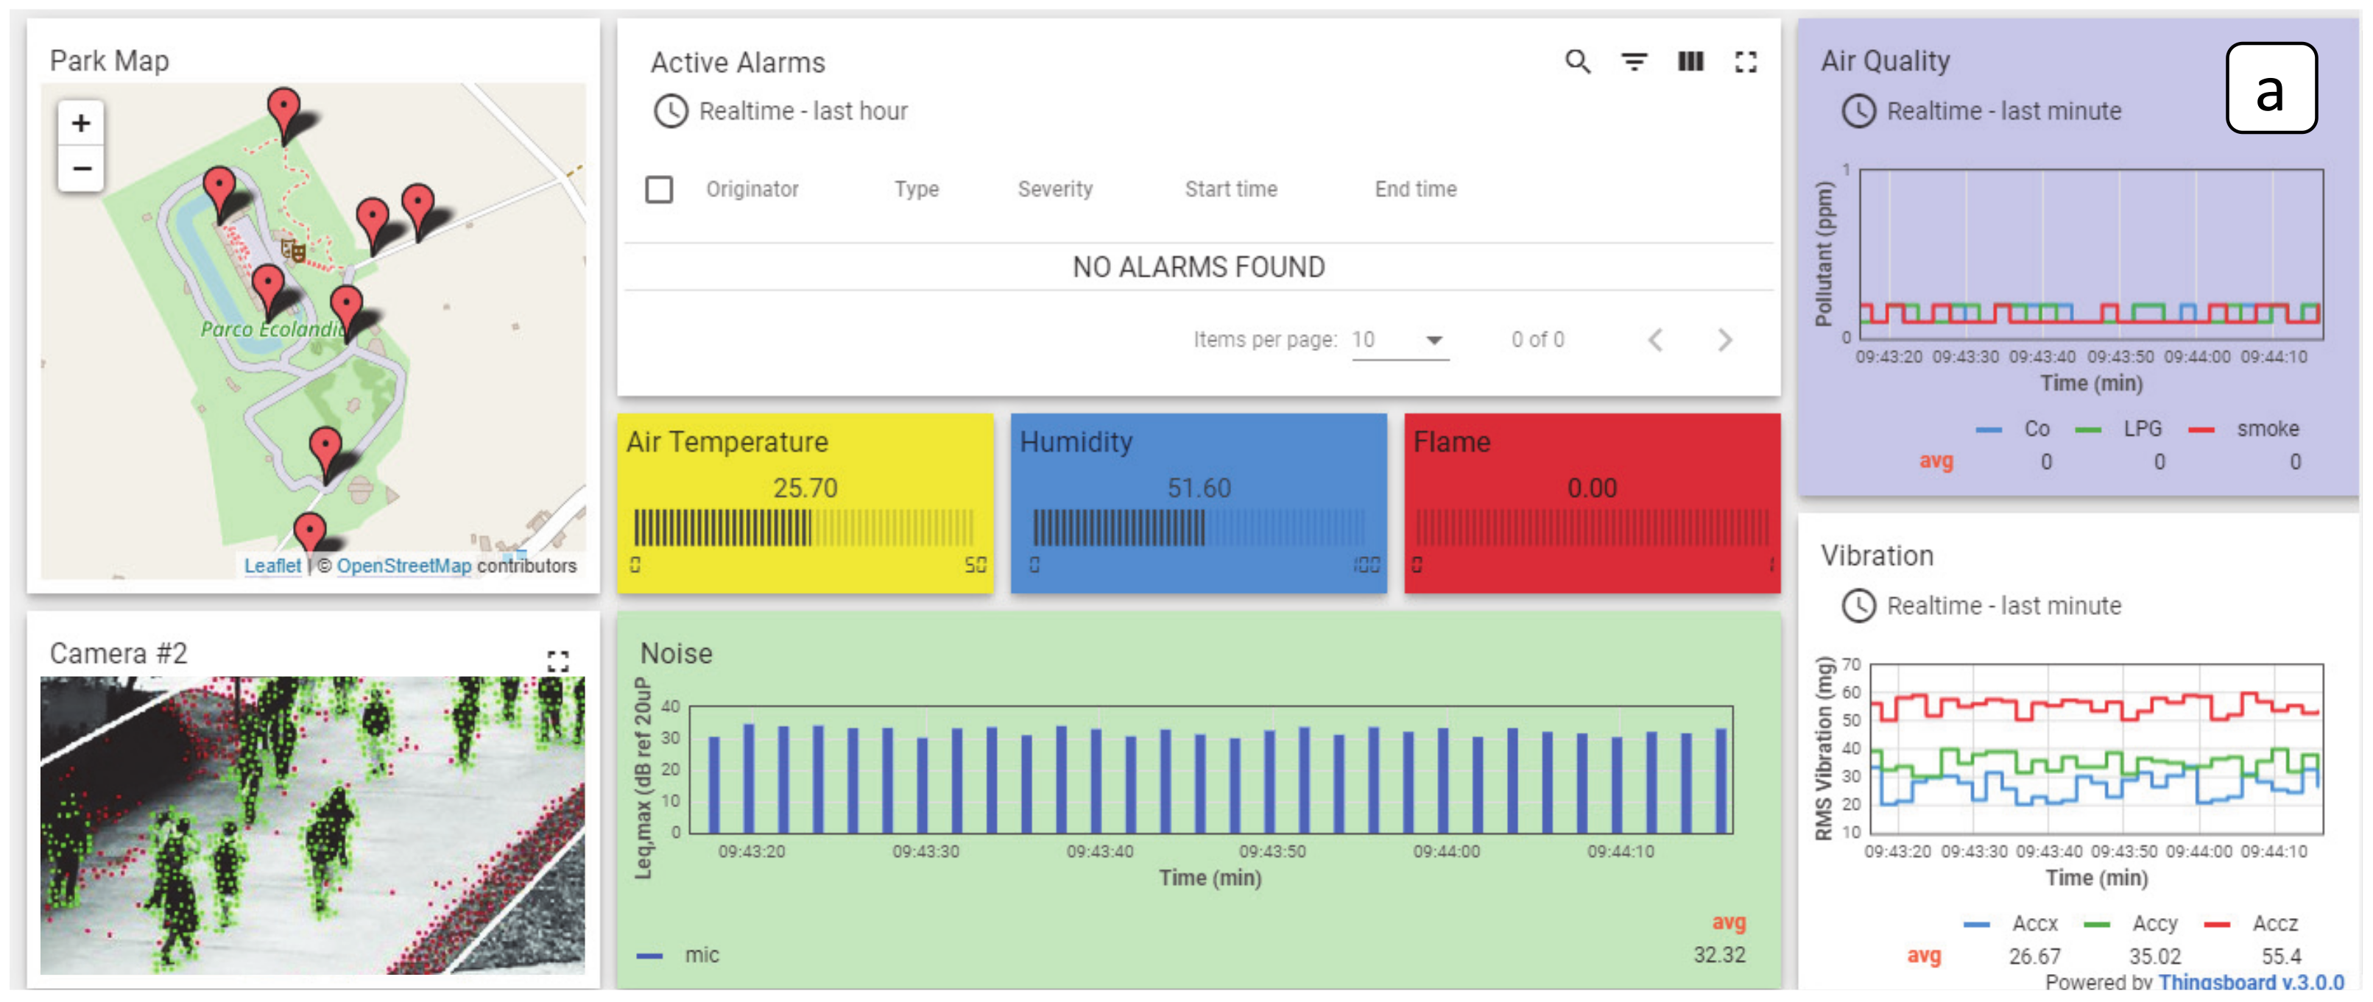Zoom in on the Park Map
Viewport: 2373px width, 1002px height.
pos(81,124)
